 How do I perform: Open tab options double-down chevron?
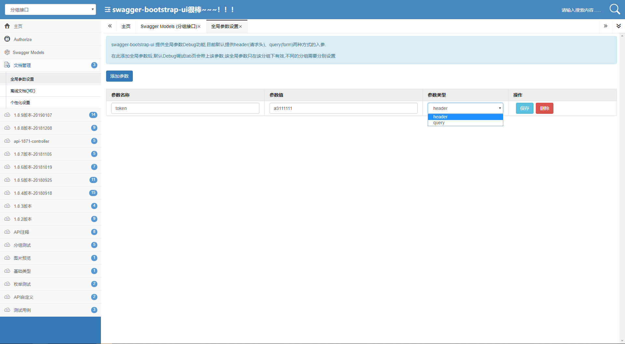(x=618, y=26)
